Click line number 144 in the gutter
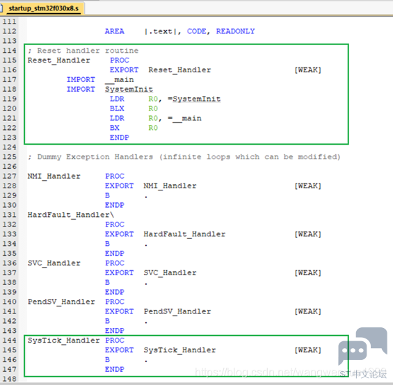Image resolution: width=393 pixels, height=385 pixels. [x=10, y=341]
